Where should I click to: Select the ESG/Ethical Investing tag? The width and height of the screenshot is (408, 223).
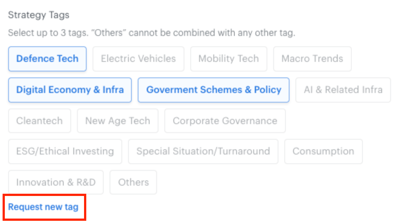coord(65,152)
